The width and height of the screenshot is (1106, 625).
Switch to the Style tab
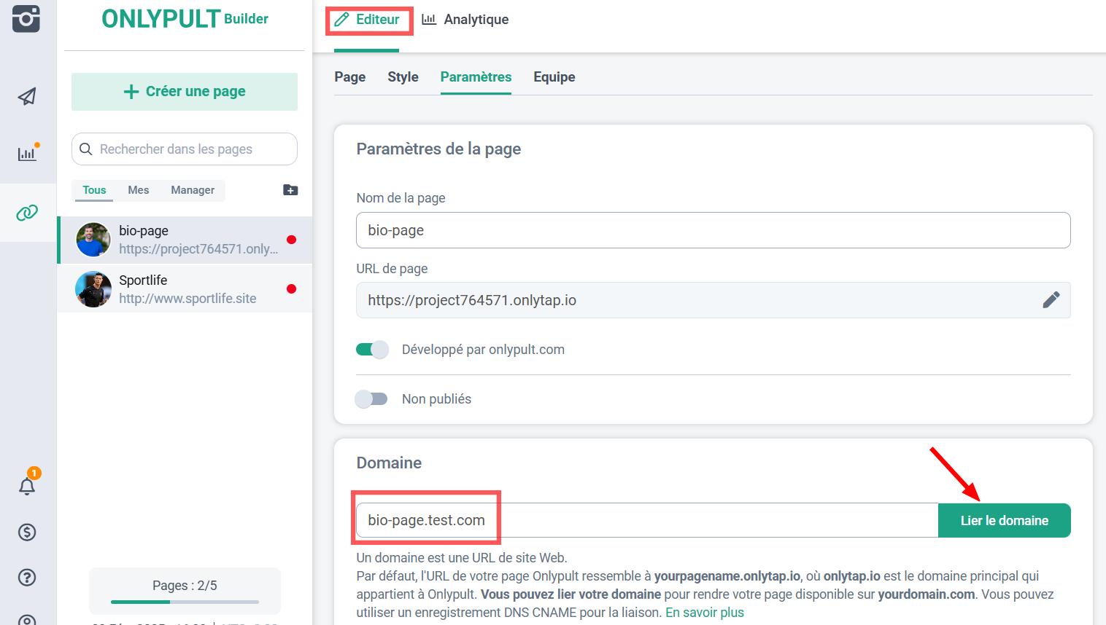point(403,77)
